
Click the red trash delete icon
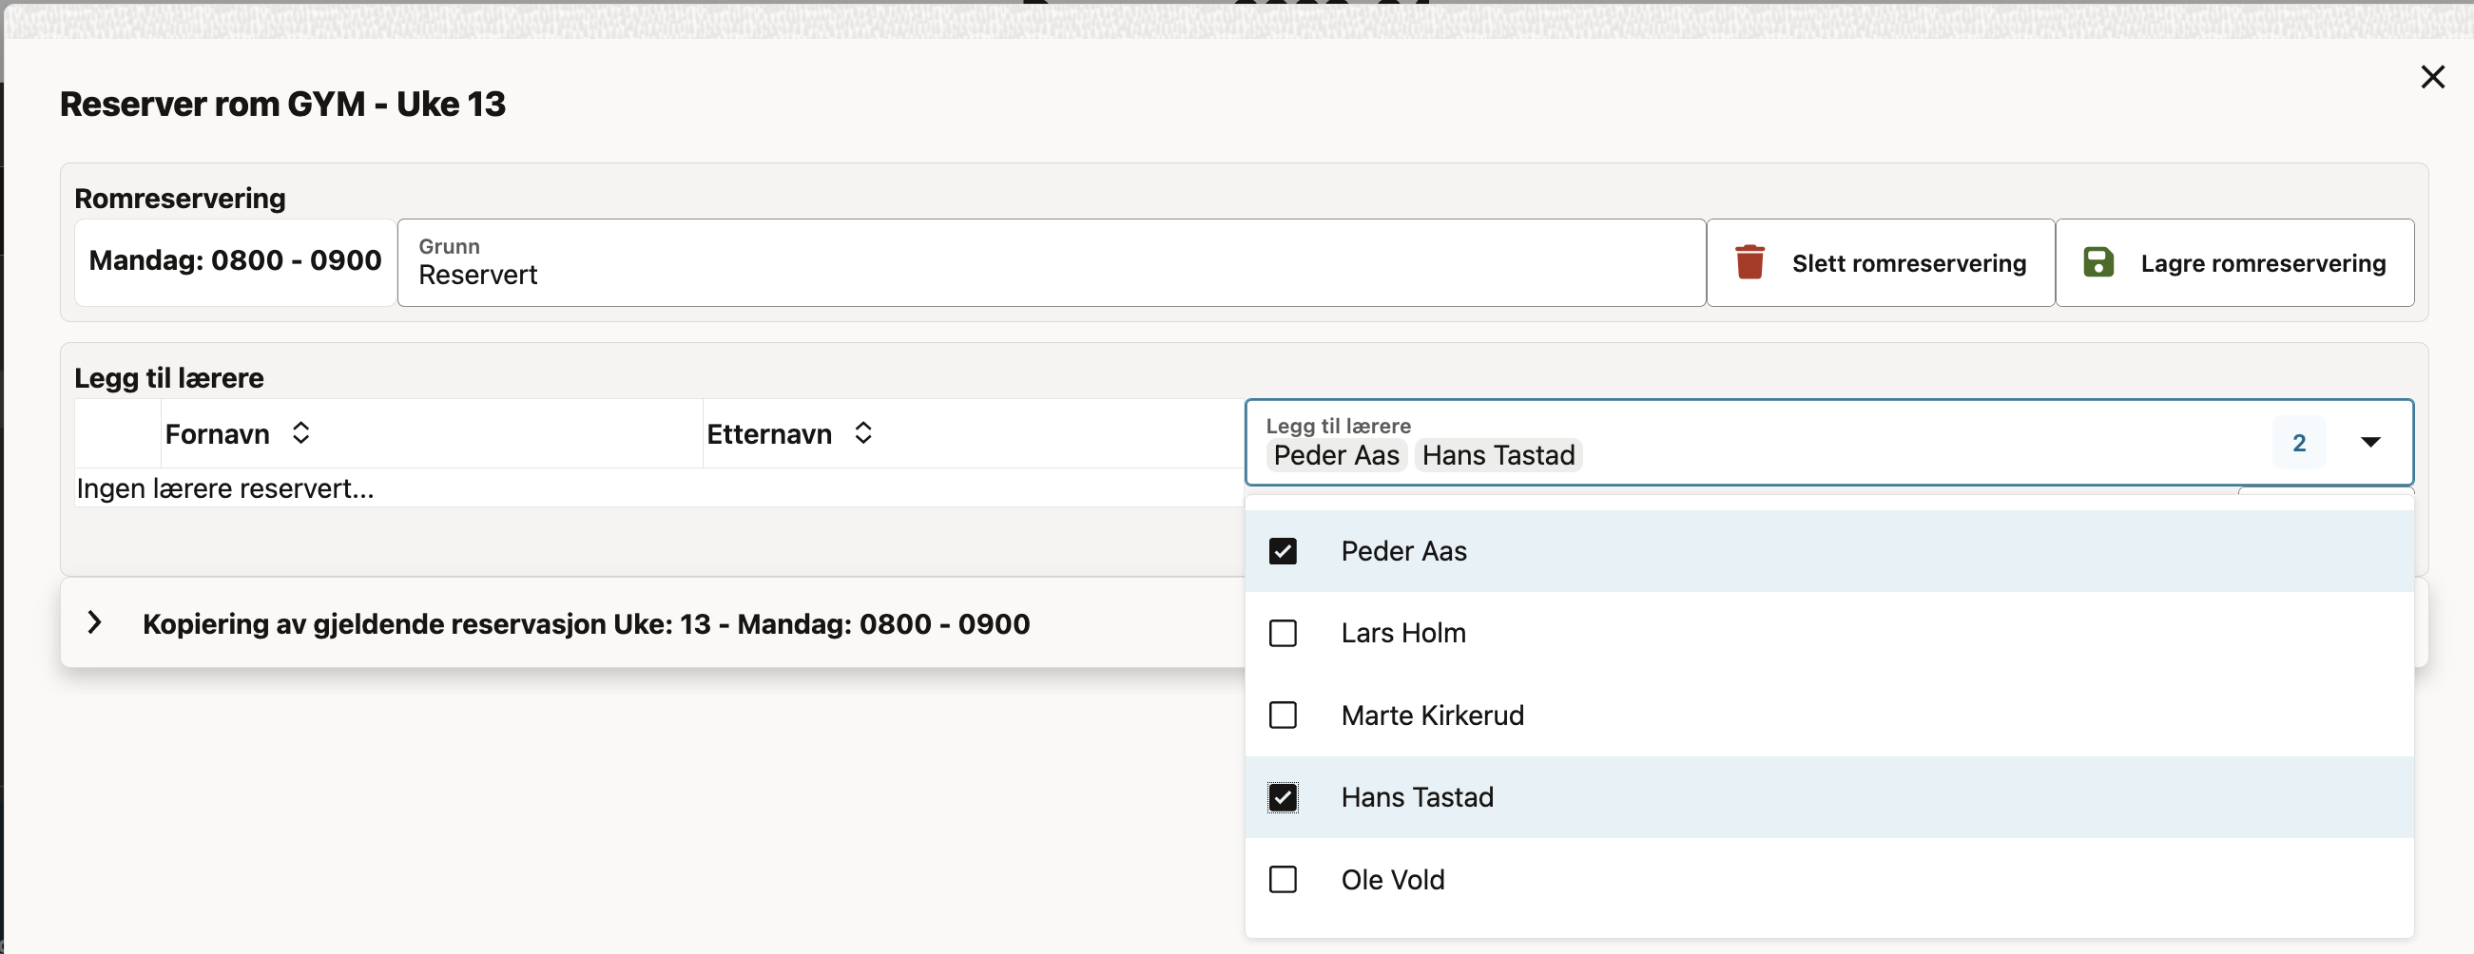click(1749, 262)
